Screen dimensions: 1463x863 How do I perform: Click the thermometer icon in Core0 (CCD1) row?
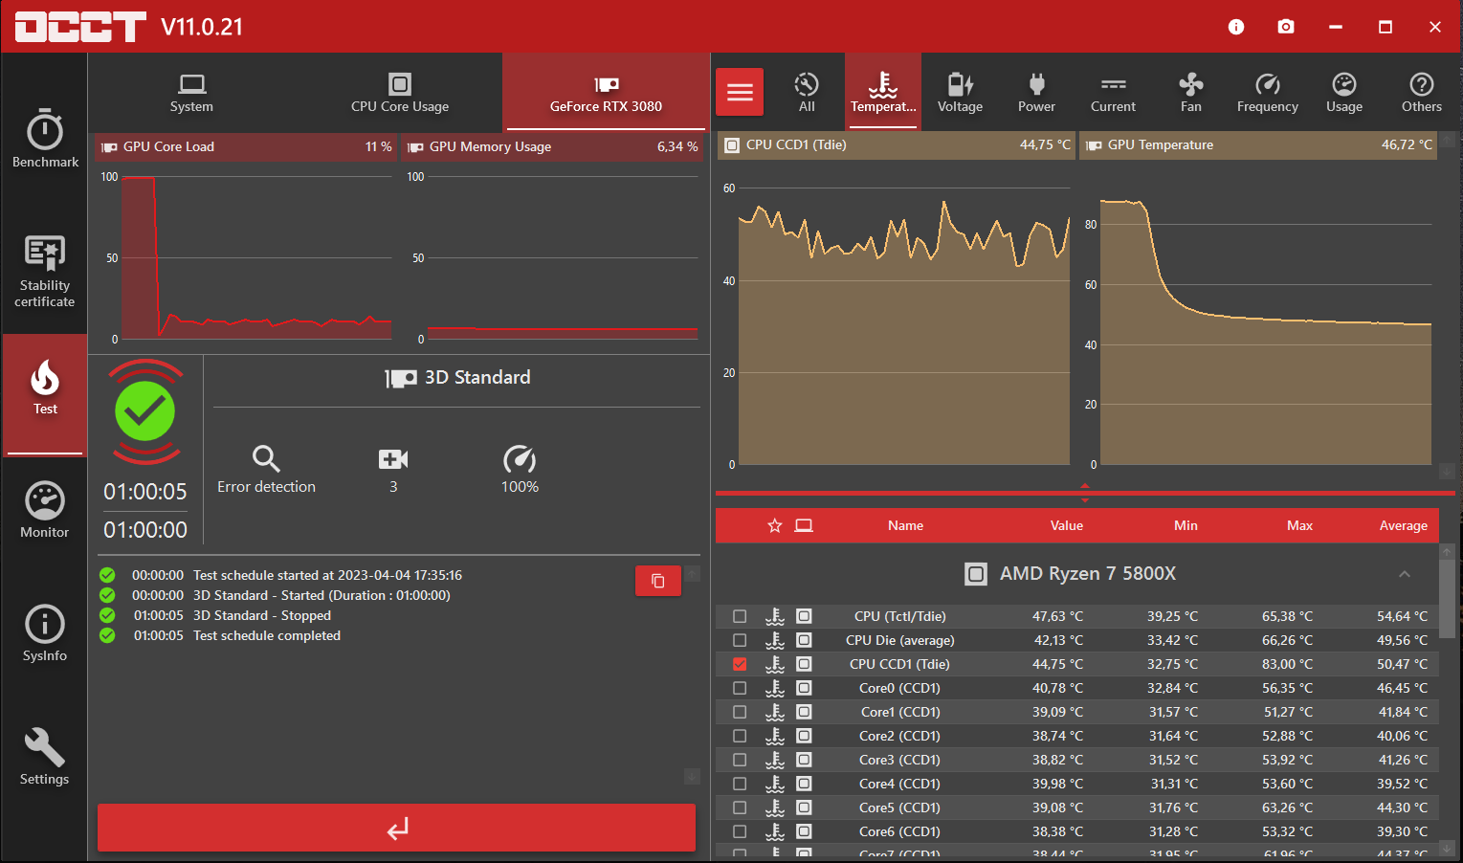click(x=775, y=688)
